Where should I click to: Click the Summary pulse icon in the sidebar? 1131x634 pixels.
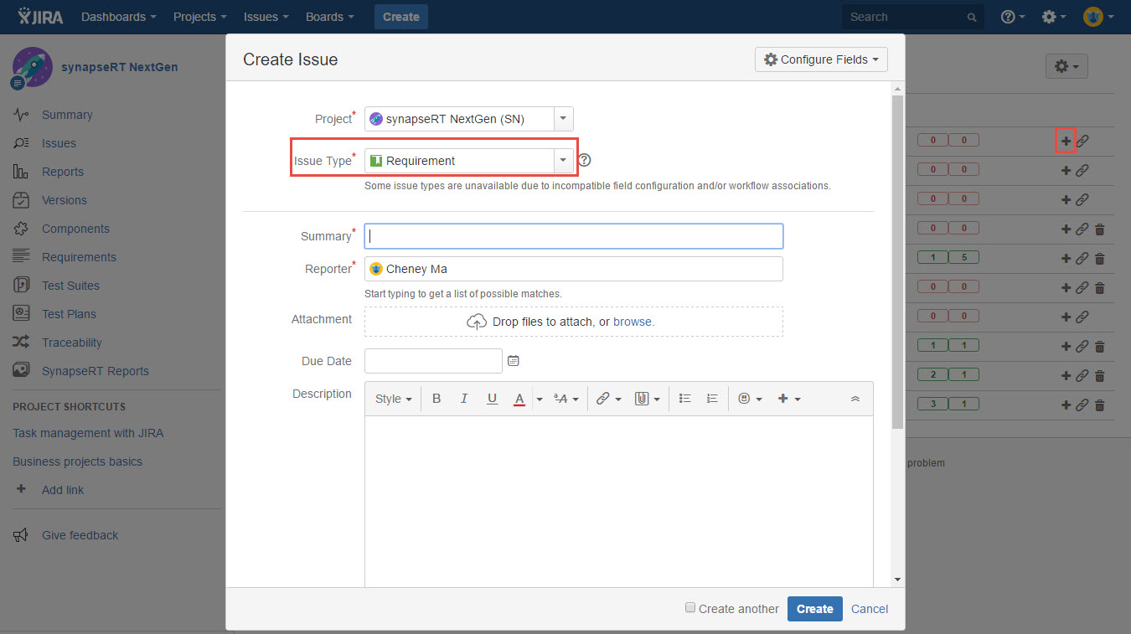[22, 115]
